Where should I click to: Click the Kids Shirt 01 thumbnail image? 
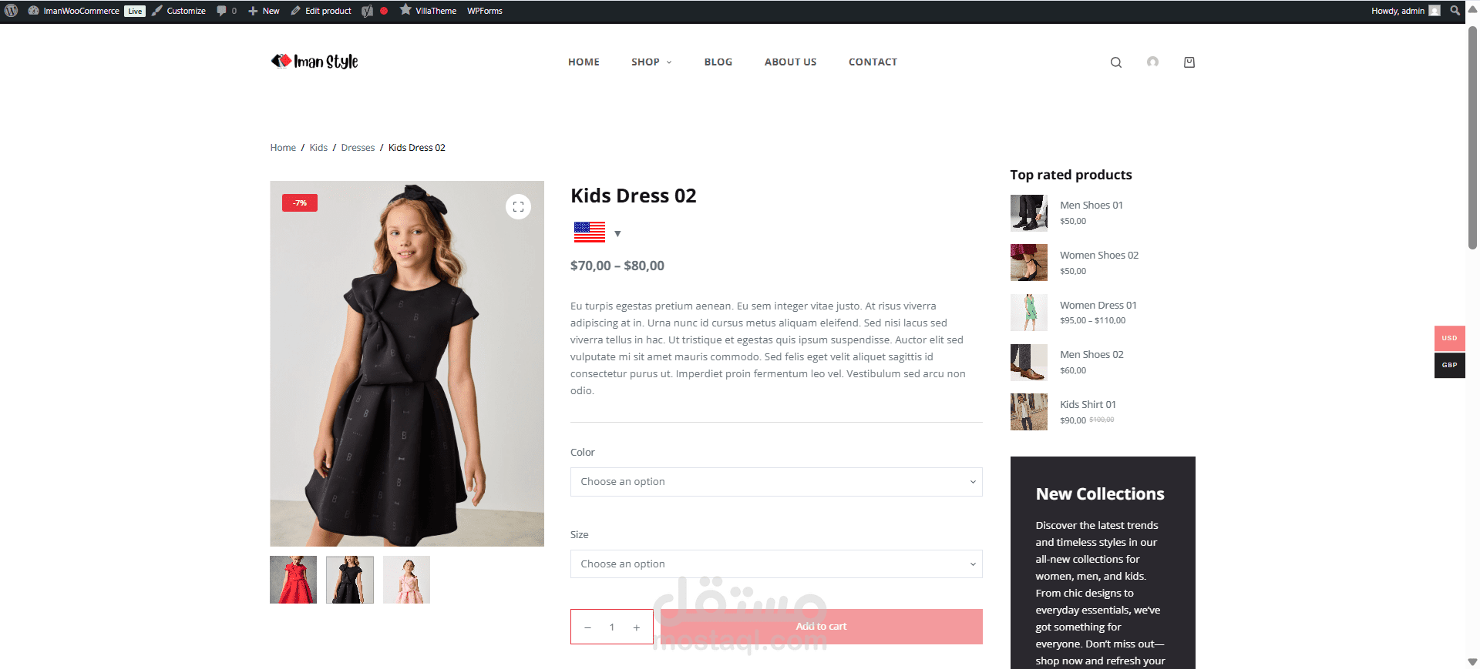tap(1029, 412)
